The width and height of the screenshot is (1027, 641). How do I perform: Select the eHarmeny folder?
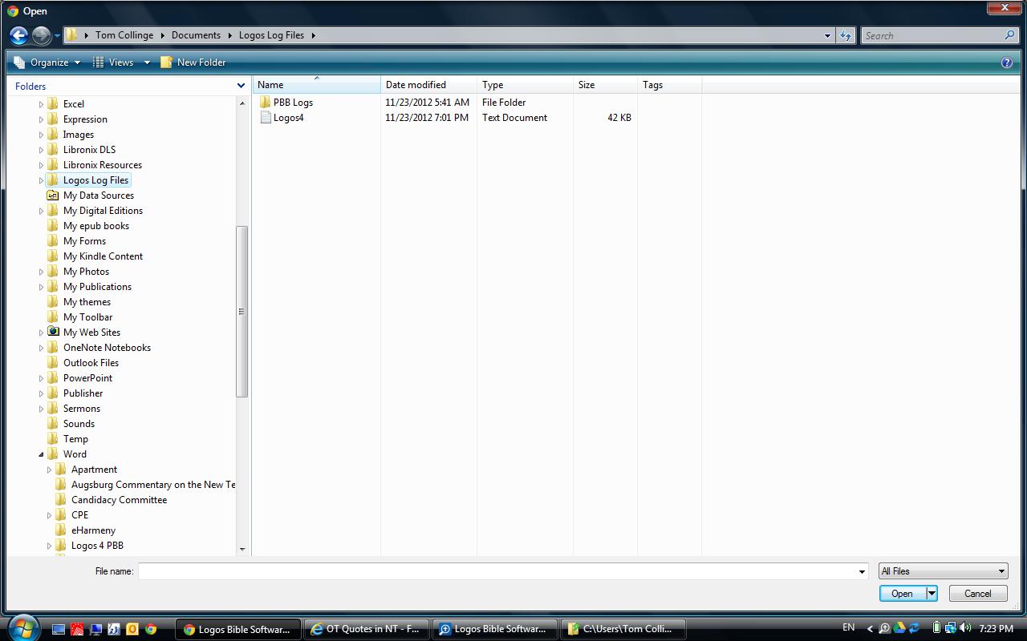tap(93, 530)
